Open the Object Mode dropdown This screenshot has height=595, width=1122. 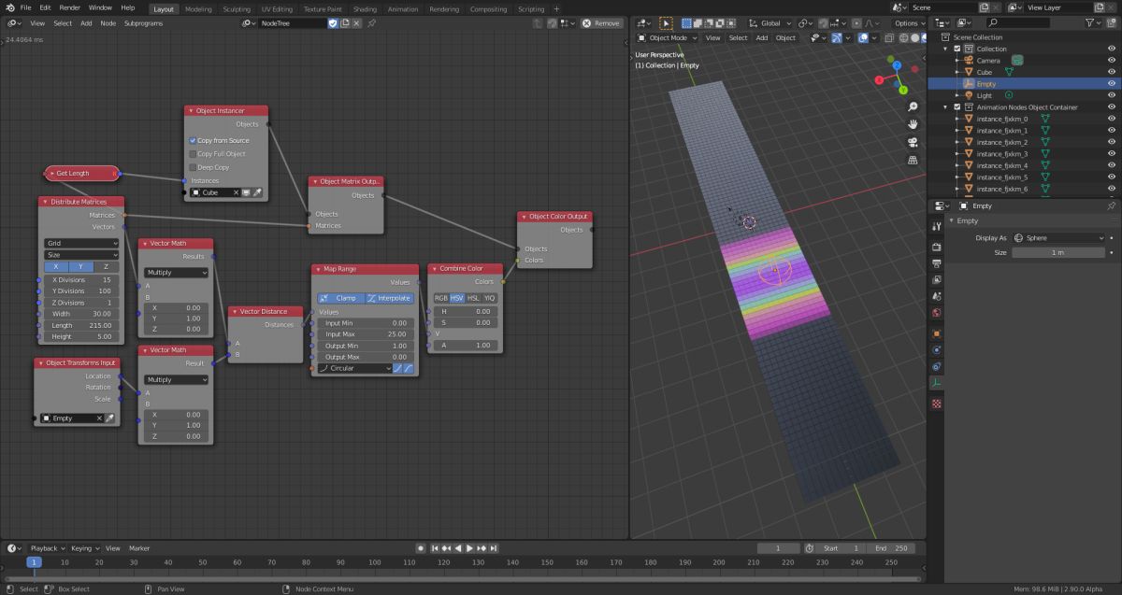[668, 38]
